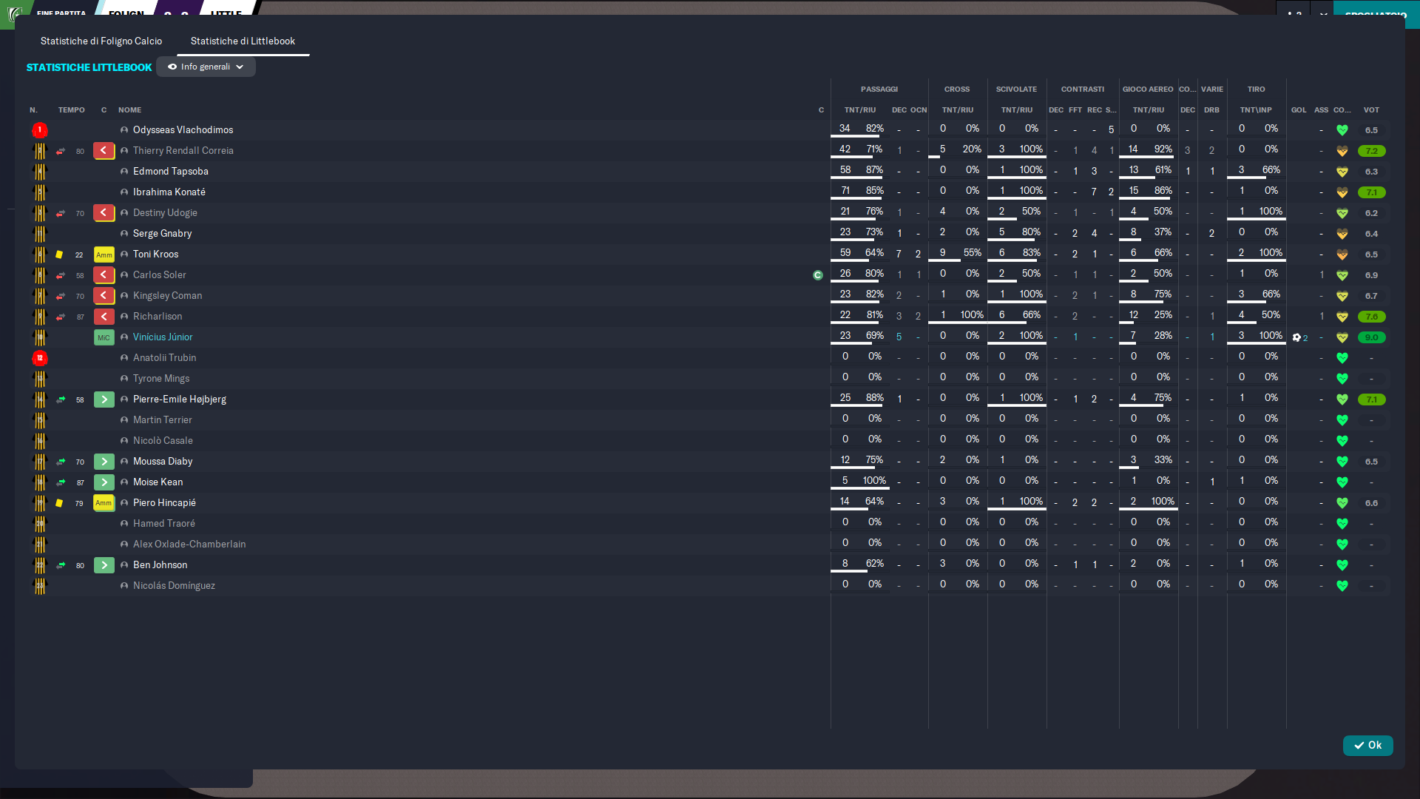Click number 1 shirt icon of Vlachodimos

coord(40,130)
